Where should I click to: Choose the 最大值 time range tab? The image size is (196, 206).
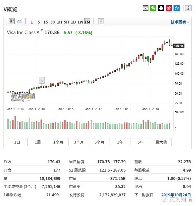coord(161,142)
